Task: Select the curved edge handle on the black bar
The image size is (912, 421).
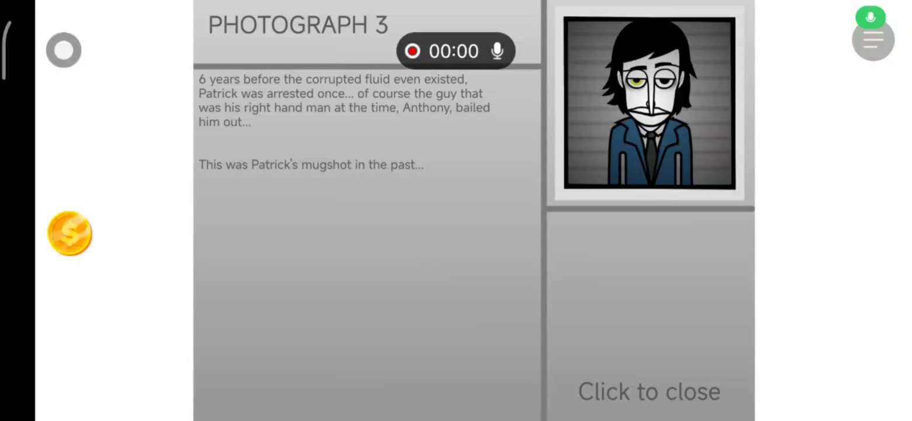Action: (x=6, y=50)
